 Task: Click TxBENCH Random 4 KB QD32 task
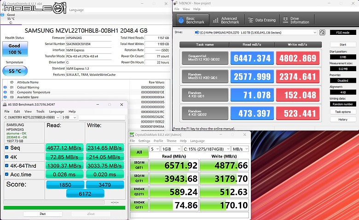(x=205, y=113)
